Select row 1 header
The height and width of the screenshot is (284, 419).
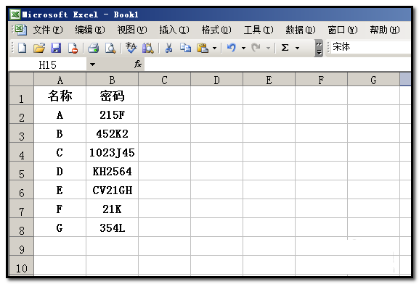click(21, 96)
